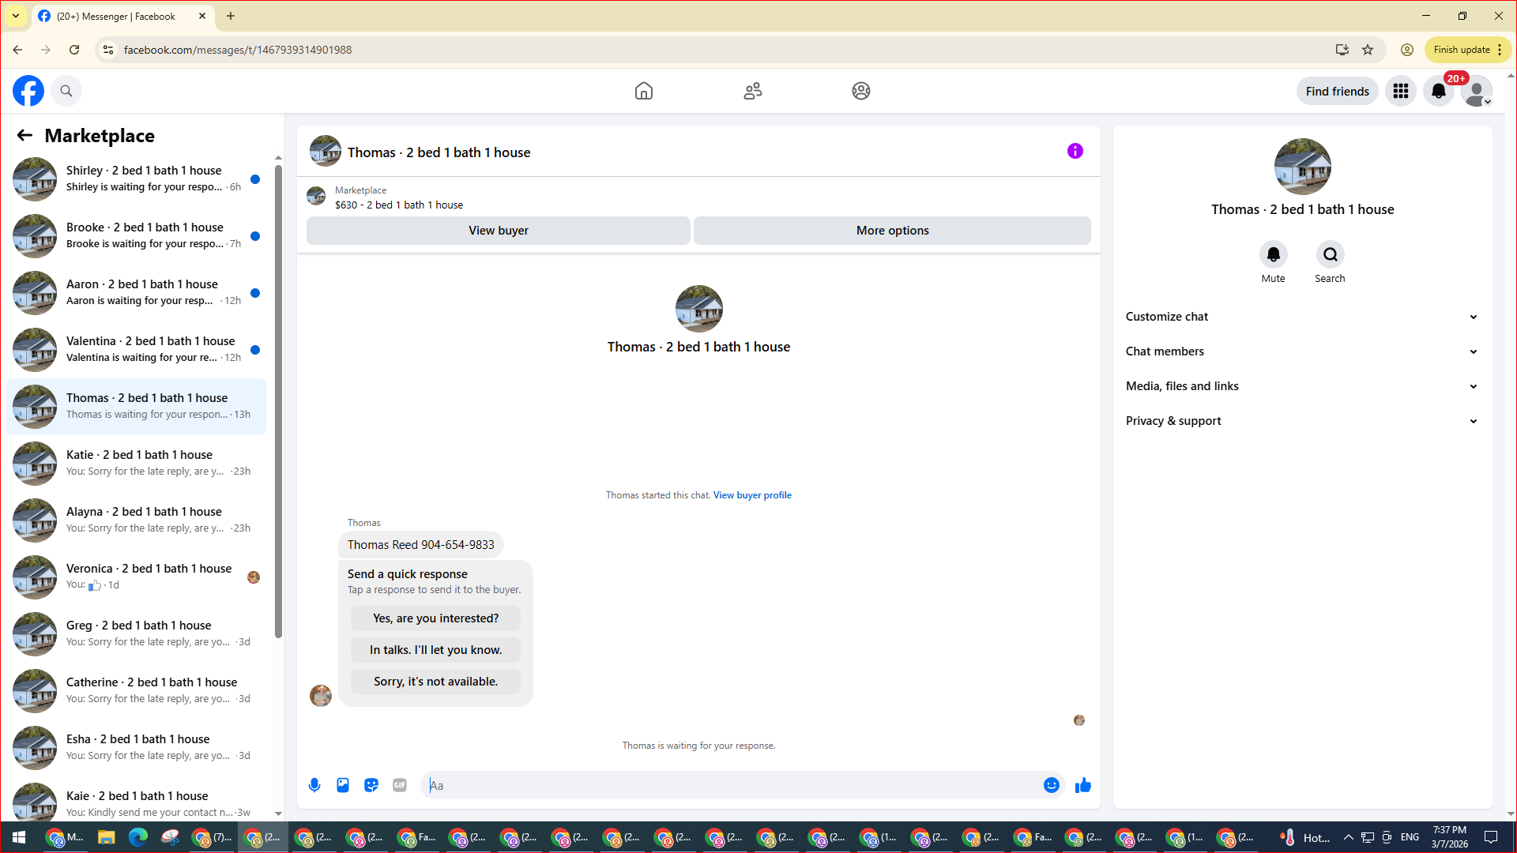Install app icon in address bar

[1342, 50]
